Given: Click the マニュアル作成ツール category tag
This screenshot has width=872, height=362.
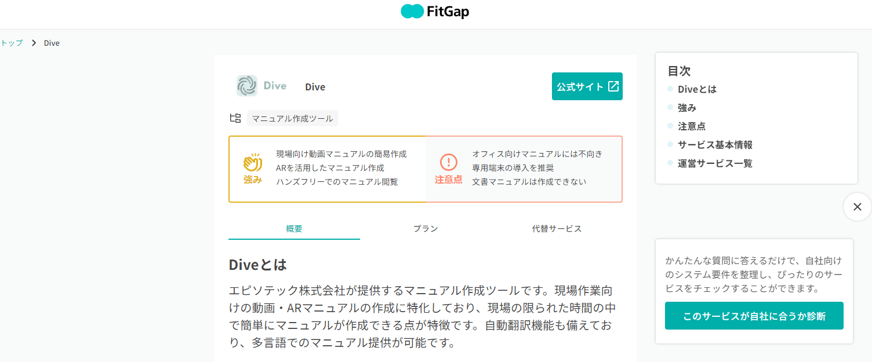Looking at the screenshot, I should [292, 118].
